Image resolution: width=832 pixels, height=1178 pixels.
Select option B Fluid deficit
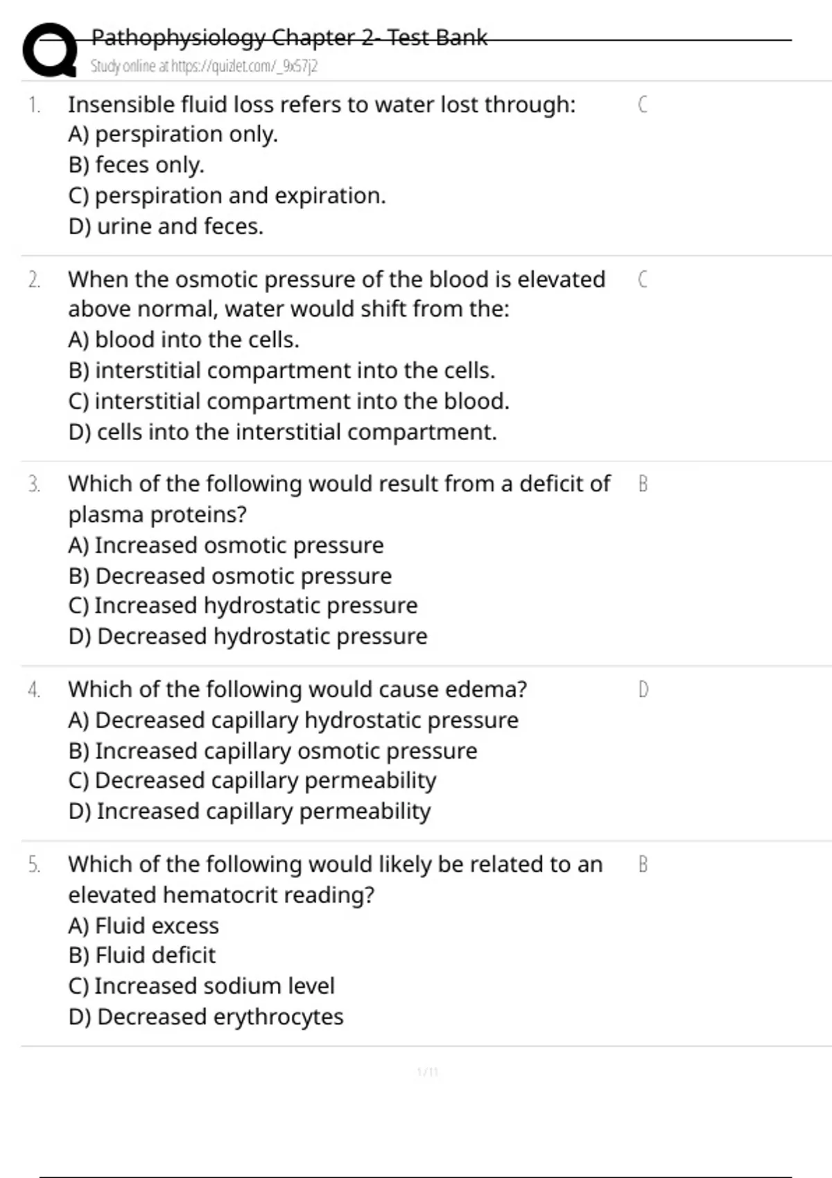click(142, 956)
